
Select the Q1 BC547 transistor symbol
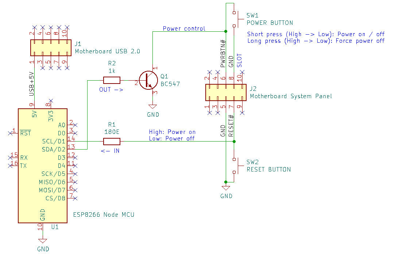(x=148, y=80)
